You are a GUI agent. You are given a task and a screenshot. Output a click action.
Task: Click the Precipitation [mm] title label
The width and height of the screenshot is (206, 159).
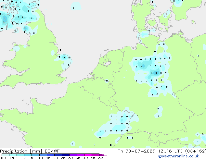[x=21, y=151]
